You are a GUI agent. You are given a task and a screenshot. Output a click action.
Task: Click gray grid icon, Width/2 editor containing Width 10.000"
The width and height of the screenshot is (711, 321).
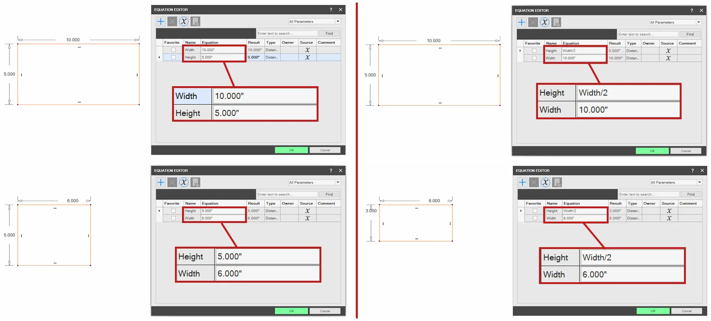click(x=556, y=22)
